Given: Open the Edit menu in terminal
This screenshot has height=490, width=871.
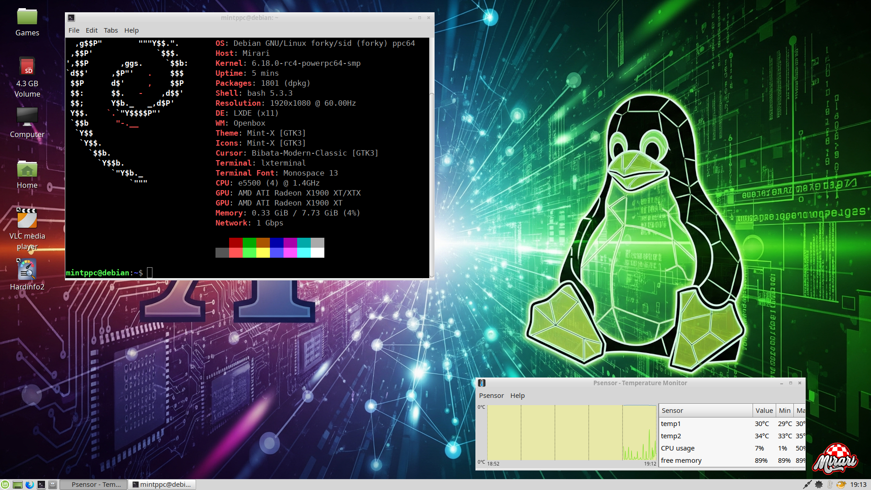Looking at the screenshot, I should coord(92,30).
